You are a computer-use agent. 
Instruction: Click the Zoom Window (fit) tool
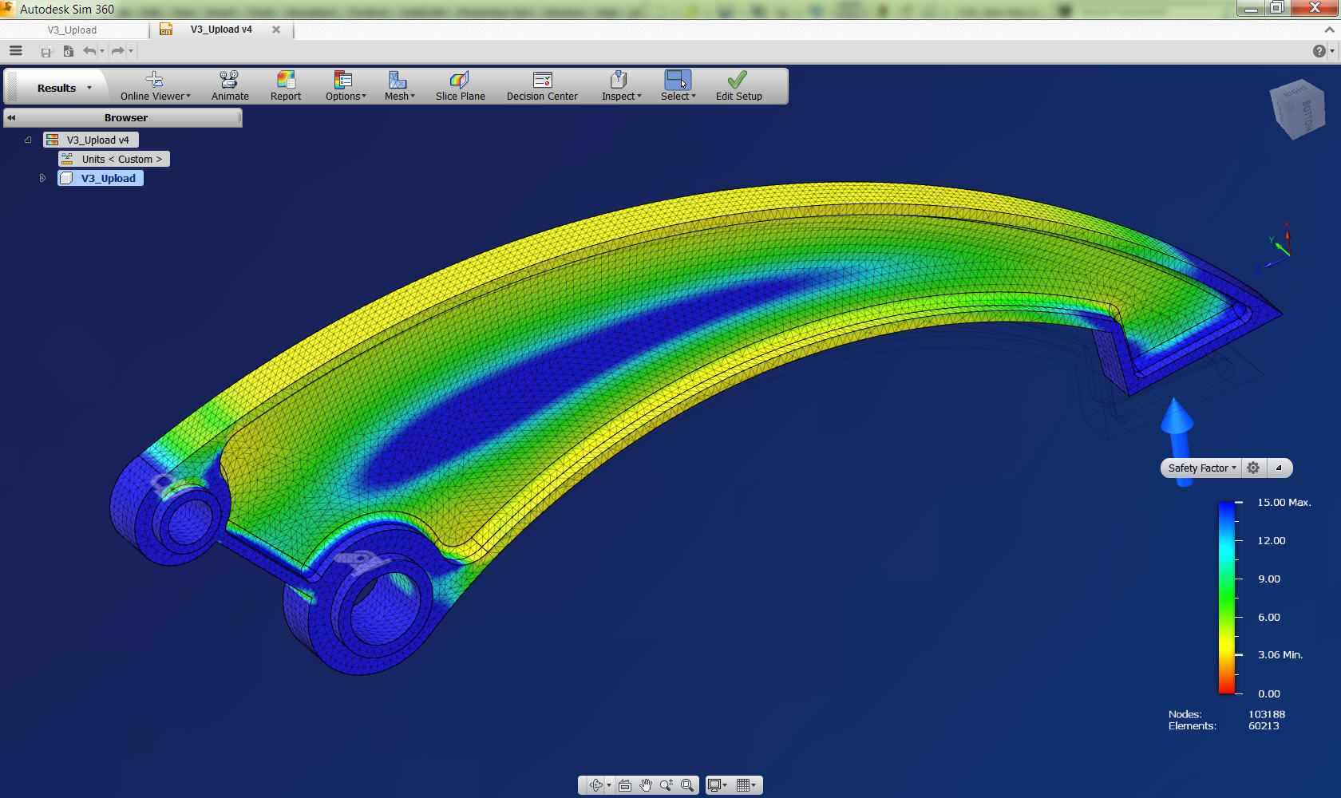687,785
